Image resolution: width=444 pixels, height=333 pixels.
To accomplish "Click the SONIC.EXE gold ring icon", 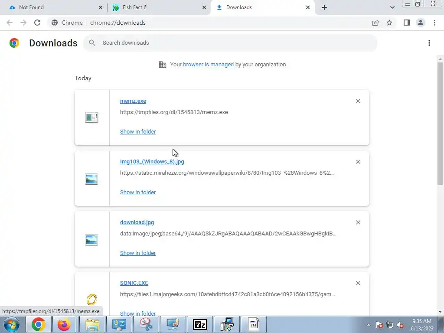I will 91,300.
